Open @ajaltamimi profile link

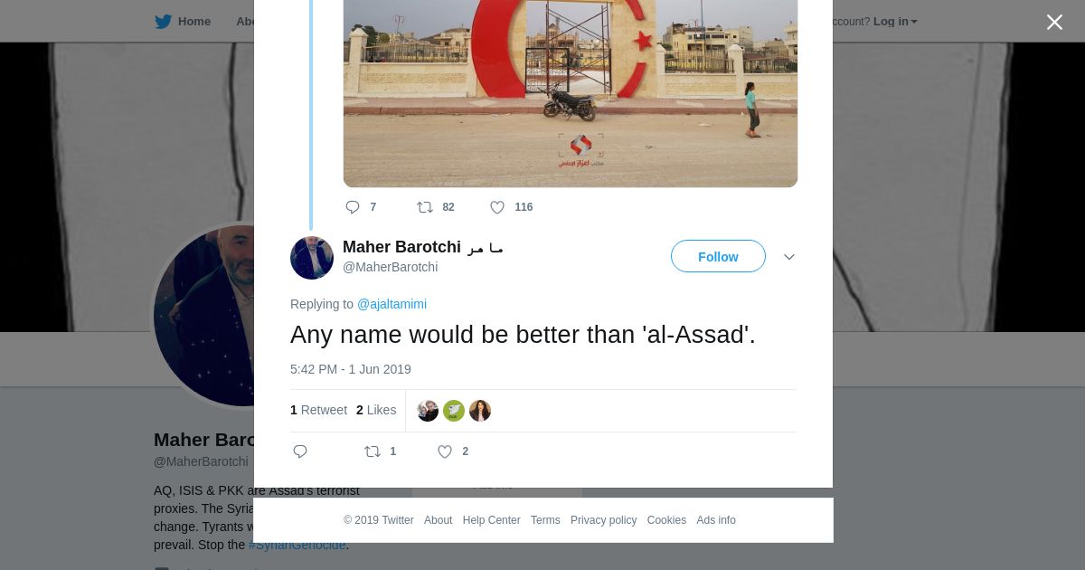pyautogui.click(x=392, y=304)
